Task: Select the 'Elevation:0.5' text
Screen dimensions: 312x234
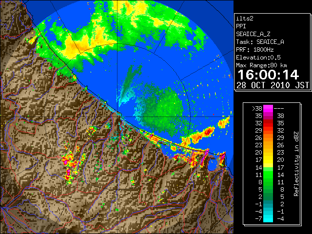Action: (x=258, y=58)
